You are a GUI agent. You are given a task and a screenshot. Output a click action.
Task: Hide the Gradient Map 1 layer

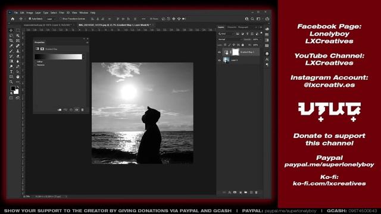[220, 52]
